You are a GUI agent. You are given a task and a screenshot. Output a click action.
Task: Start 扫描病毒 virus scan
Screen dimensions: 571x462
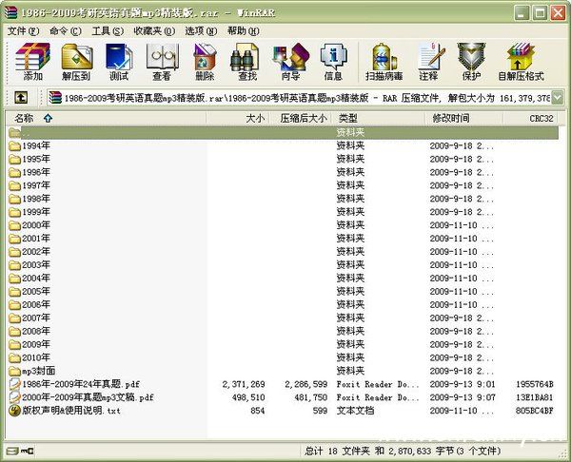coord(382,61)
